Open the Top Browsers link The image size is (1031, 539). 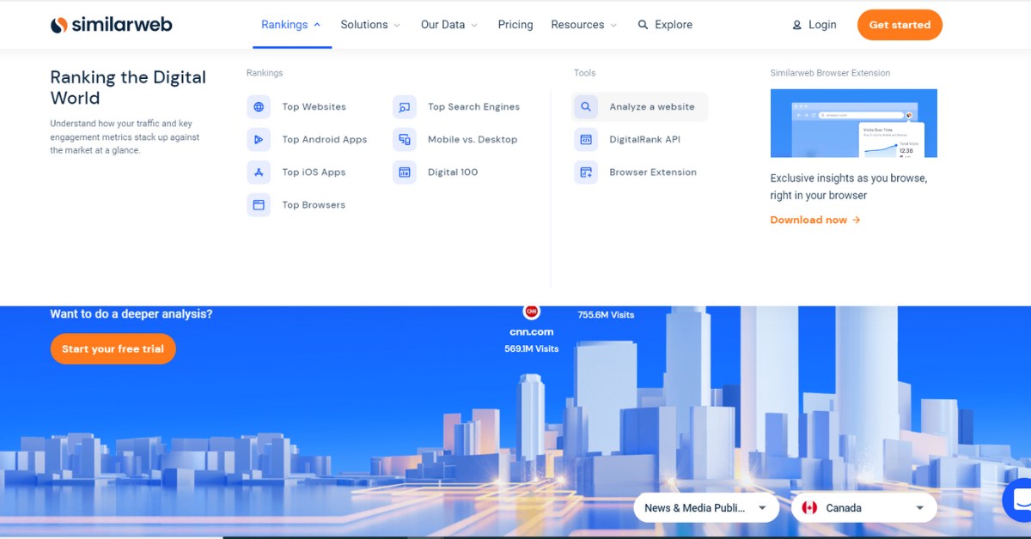(314, 205)
